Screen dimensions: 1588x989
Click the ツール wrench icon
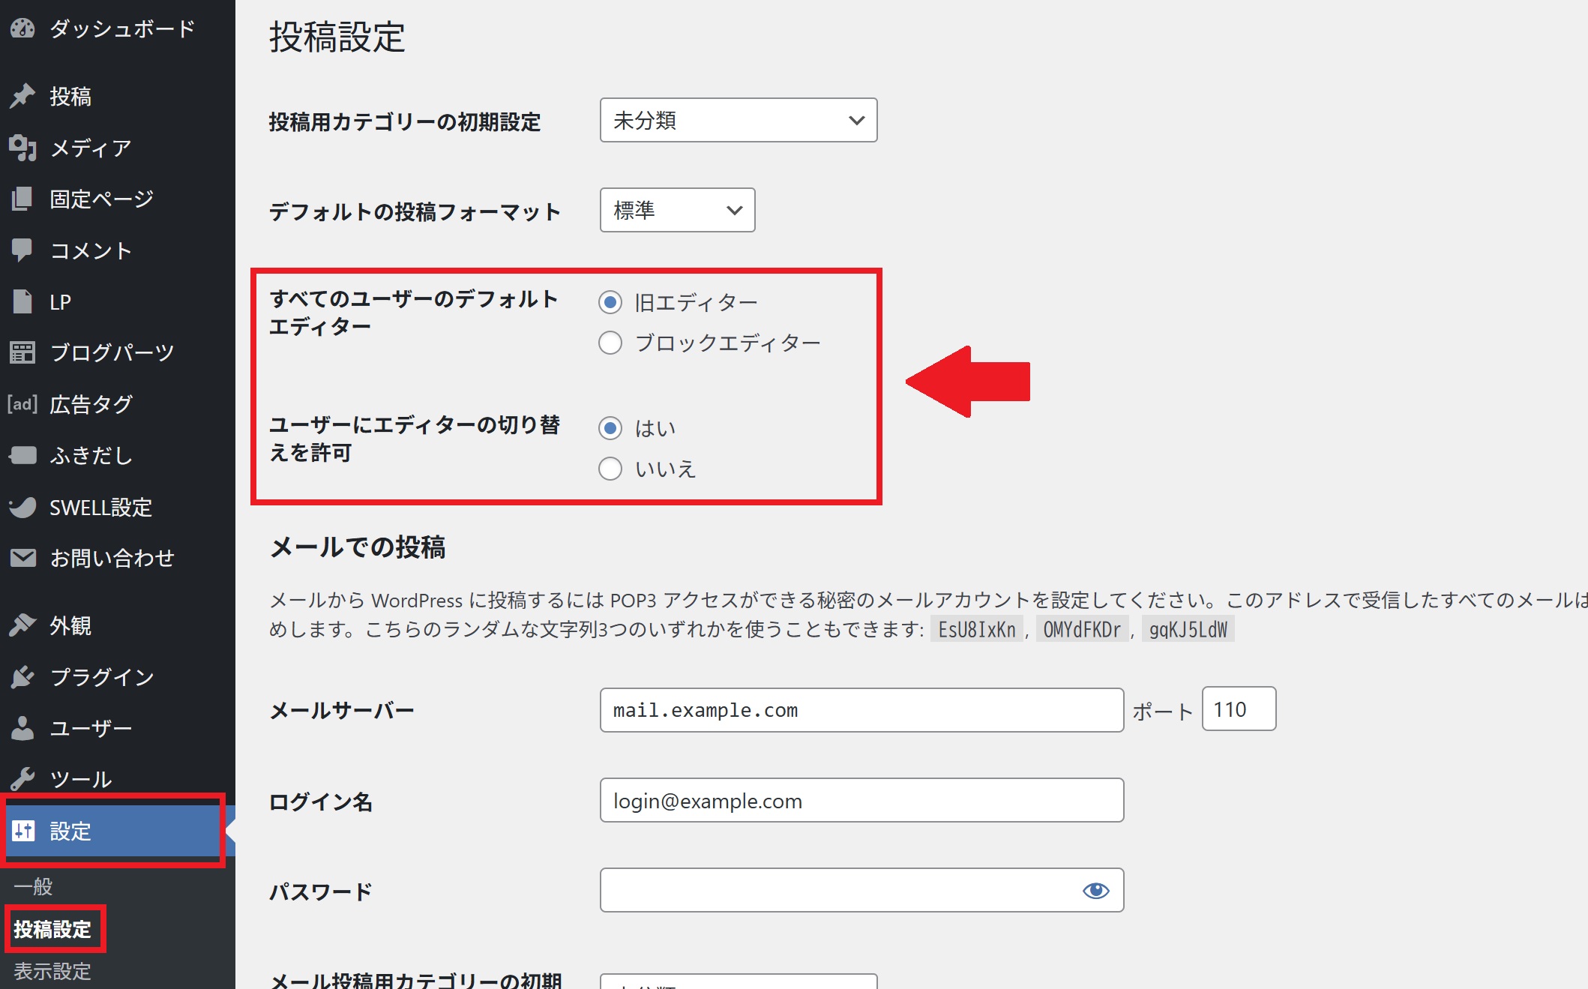(22, 779)
